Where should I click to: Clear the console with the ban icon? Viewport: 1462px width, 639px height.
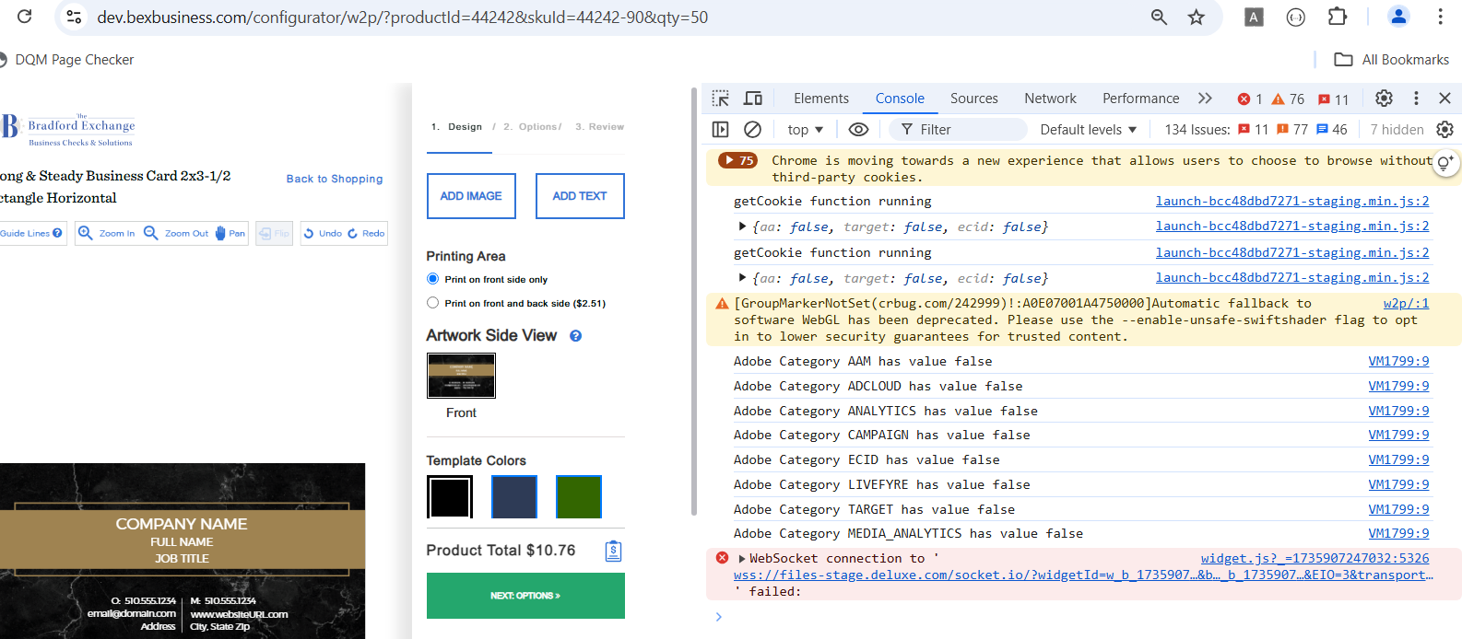(753, 130)
